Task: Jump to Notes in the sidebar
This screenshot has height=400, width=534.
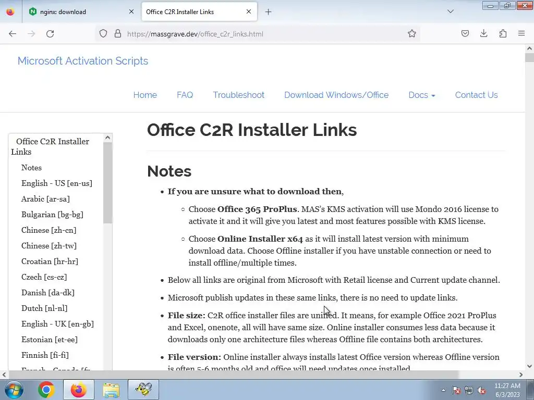Action: click(31, 168)
